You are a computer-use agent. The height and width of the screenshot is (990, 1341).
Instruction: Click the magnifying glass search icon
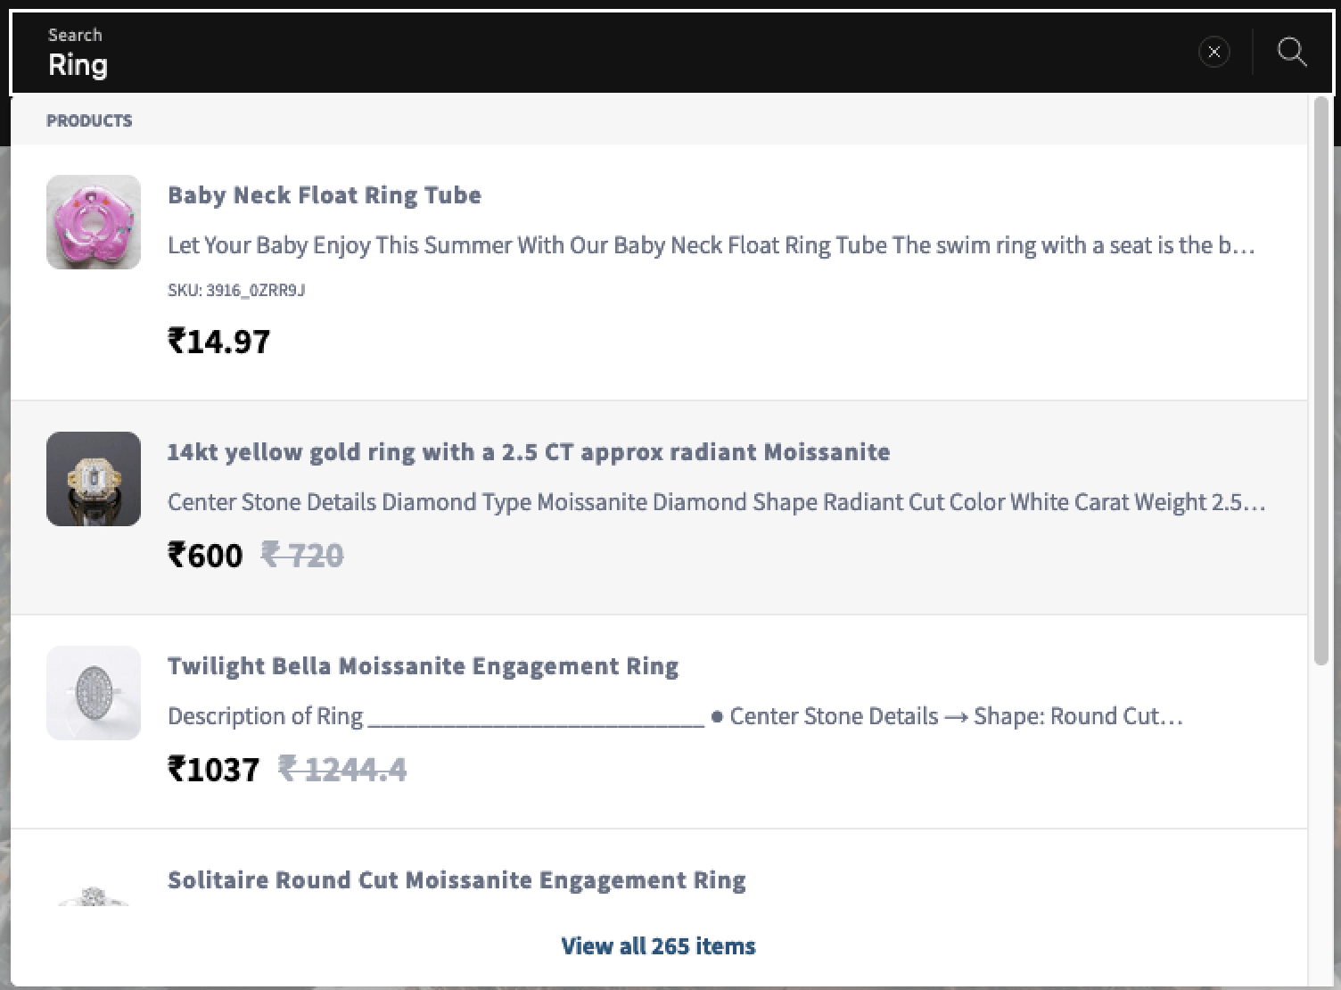point(1292,52)
